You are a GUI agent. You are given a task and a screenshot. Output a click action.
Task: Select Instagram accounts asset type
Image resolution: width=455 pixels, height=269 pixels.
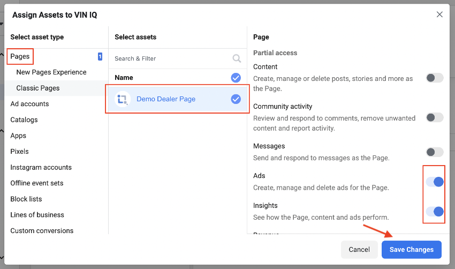coord(41,167)
